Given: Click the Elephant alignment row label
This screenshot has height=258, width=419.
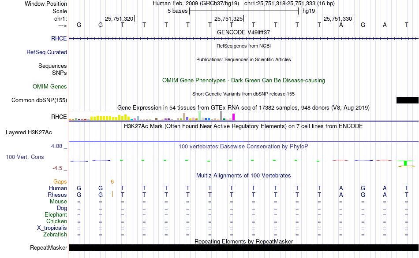Looking at the screenshot, I should pyautogui.click(x=56, y=215).
